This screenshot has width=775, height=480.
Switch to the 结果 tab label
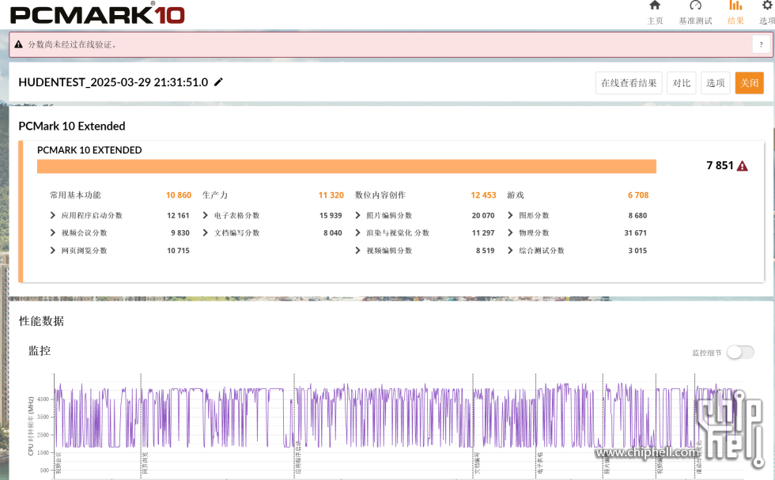point(735,21)
